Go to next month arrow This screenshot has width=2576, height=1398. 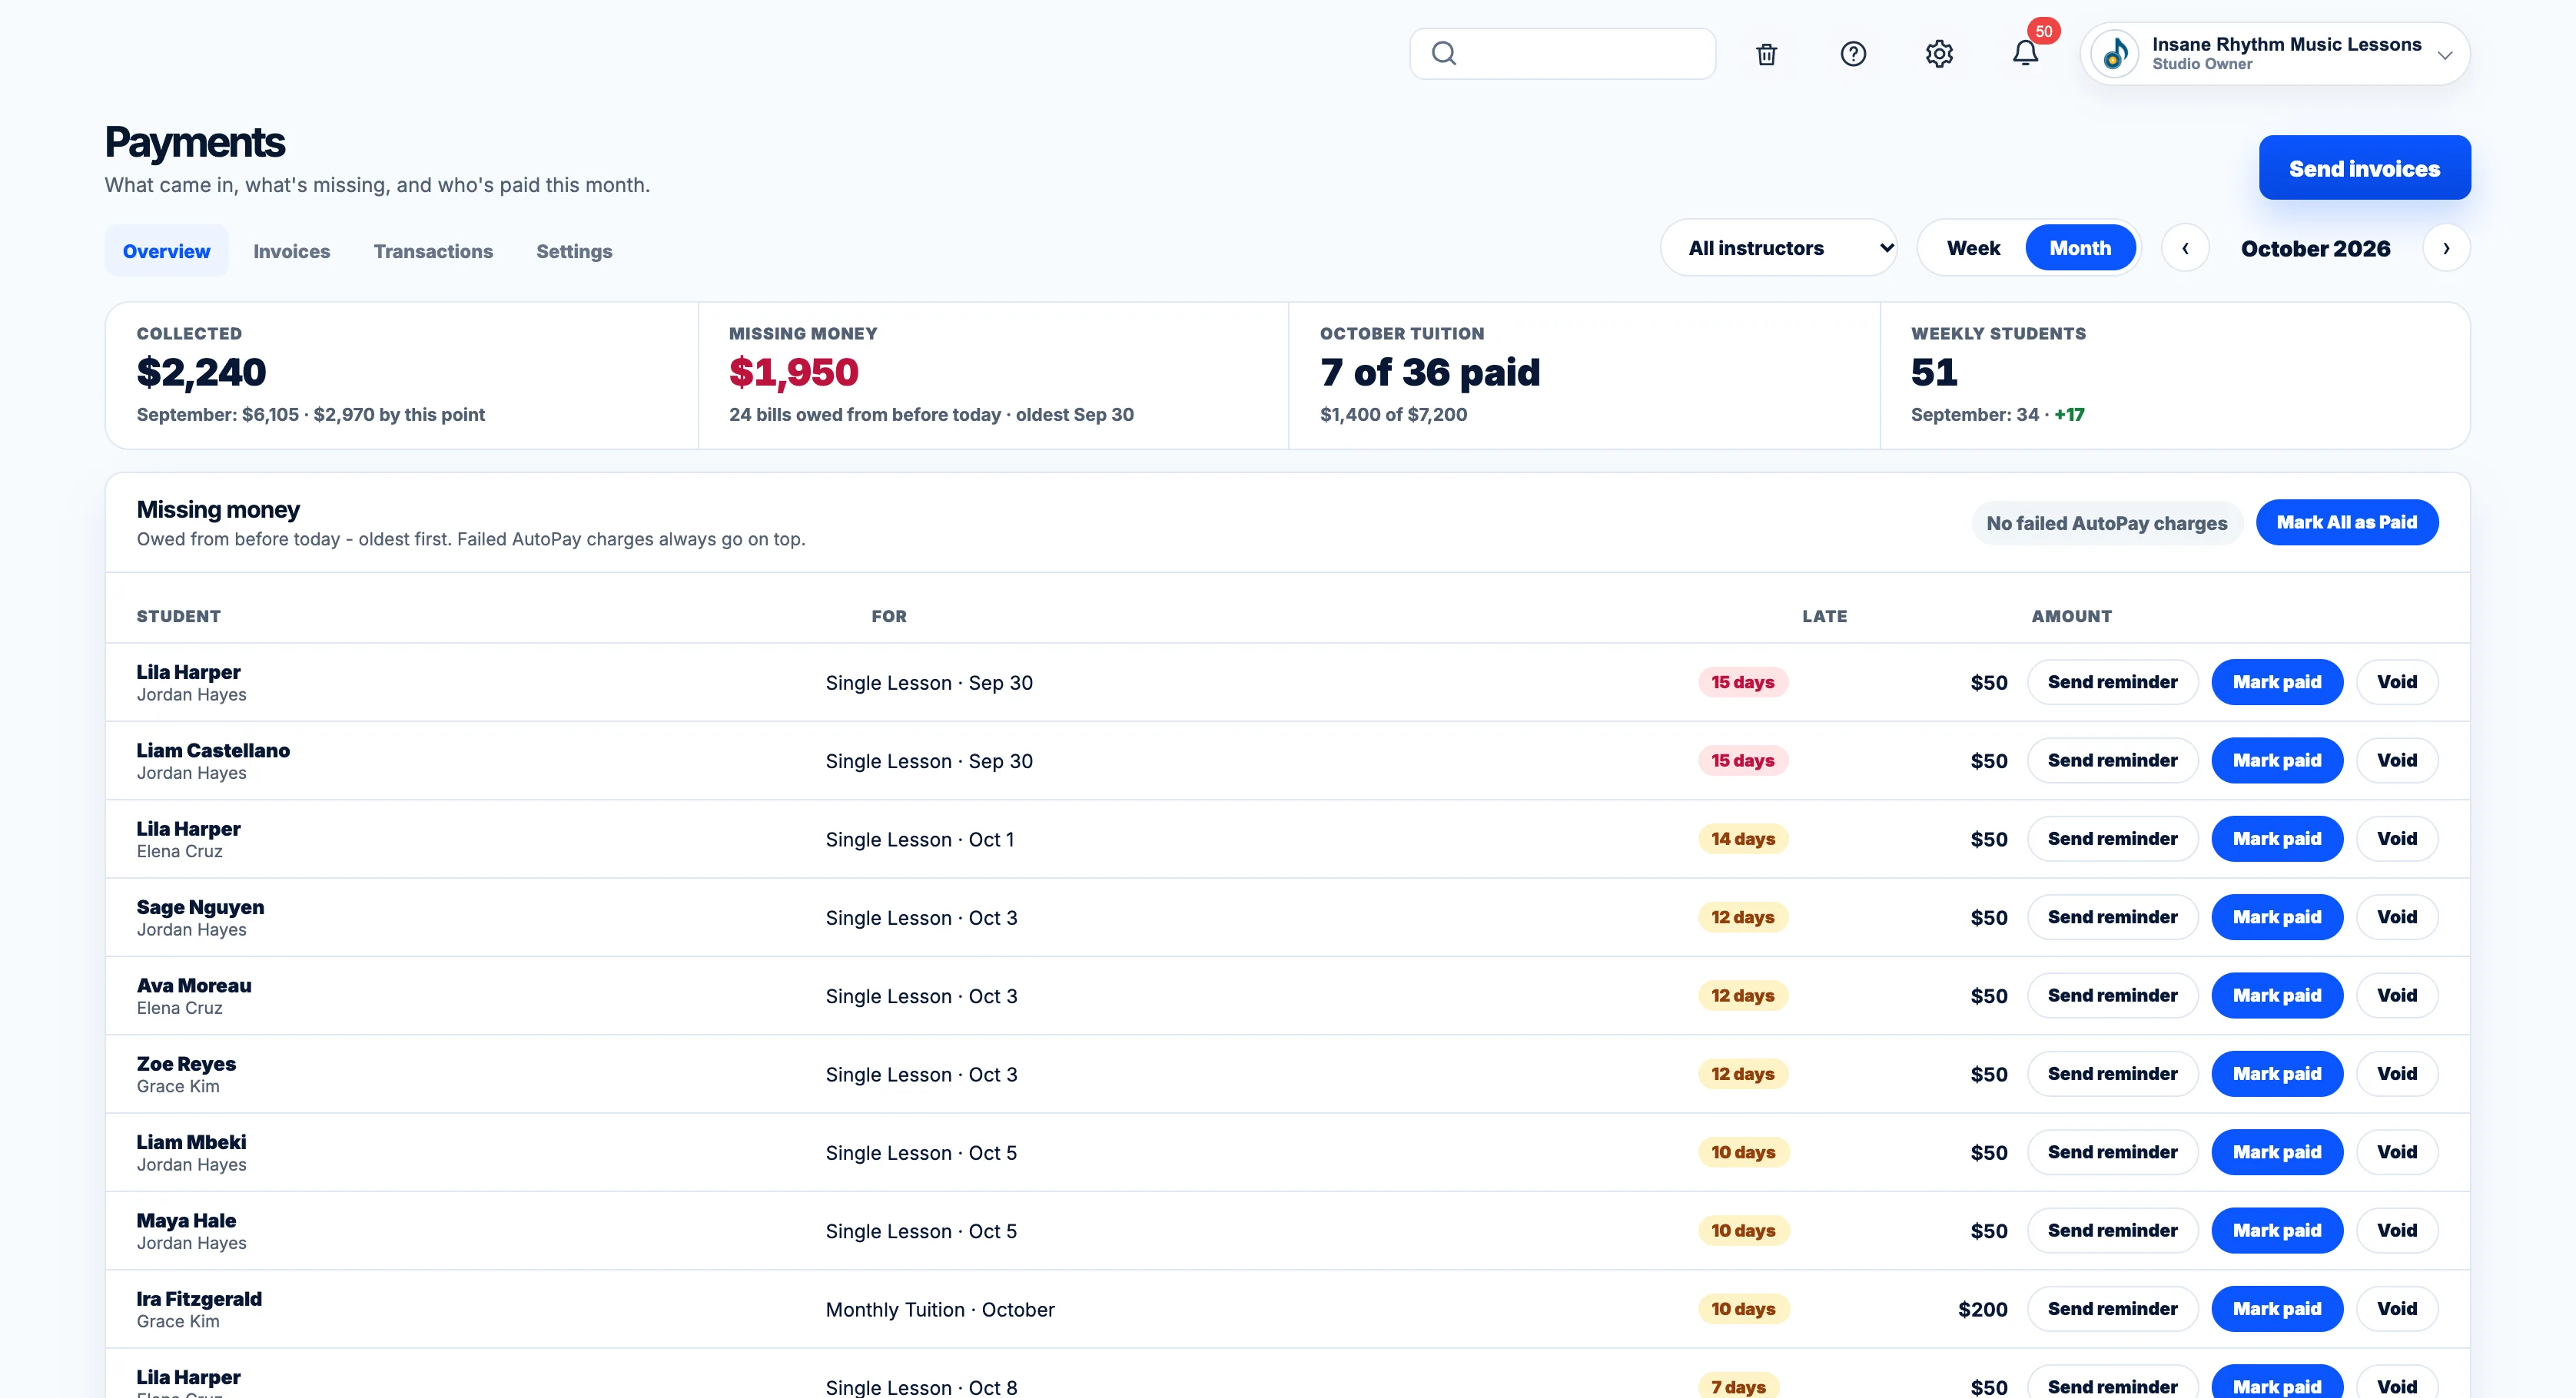(x=2446, y=249)
